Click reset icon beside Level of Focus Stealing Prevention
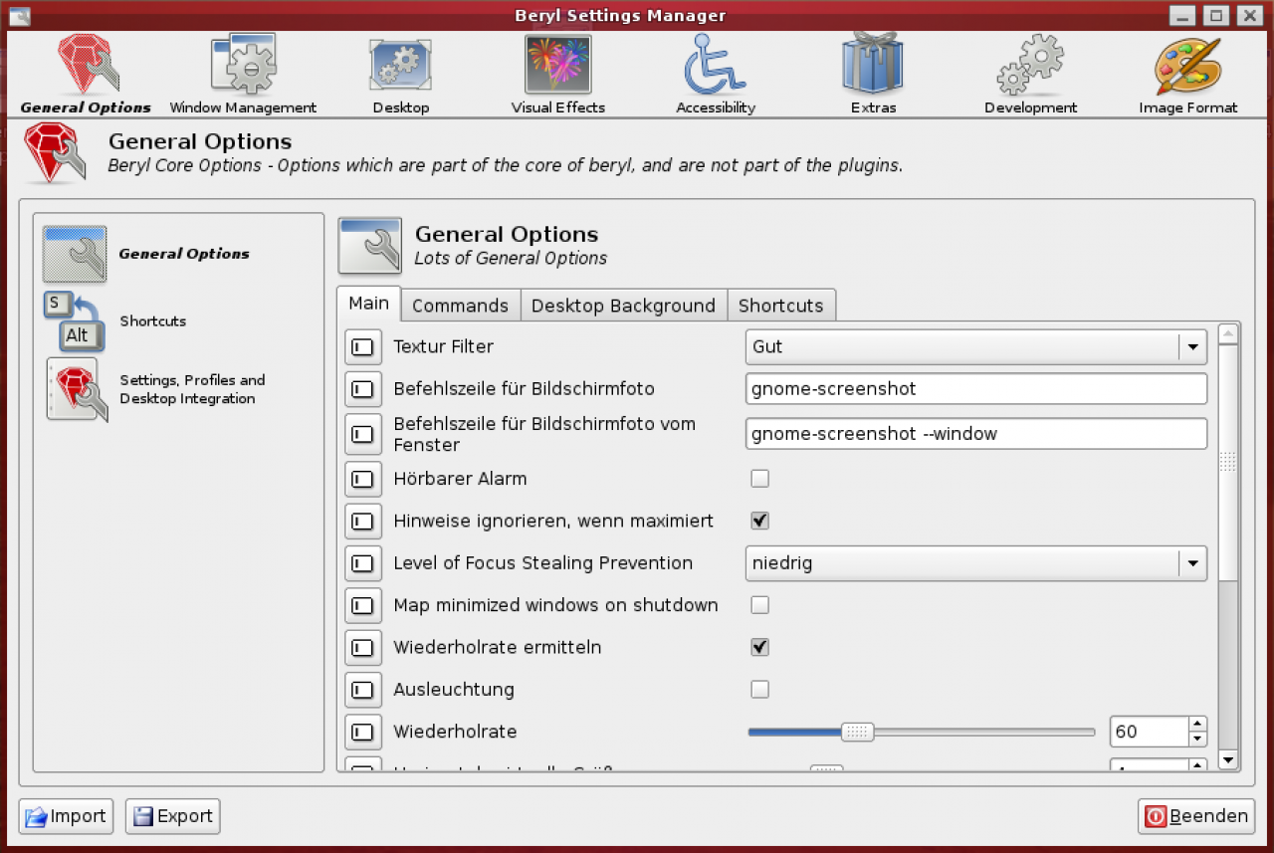1274x853 pixels. click(363, 563)
